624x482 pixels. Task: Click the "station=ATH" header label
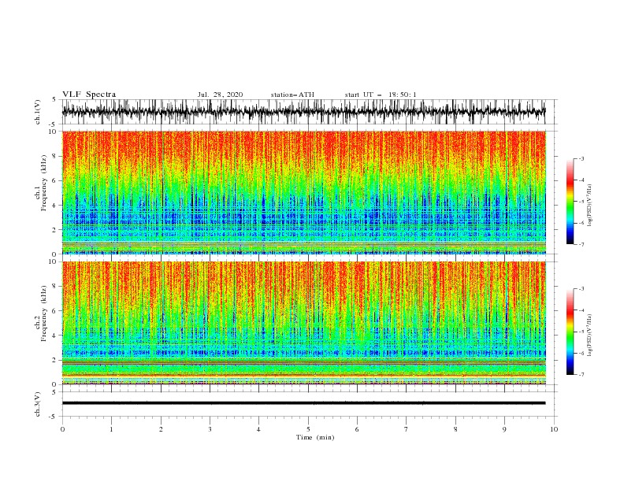[292, 95]
